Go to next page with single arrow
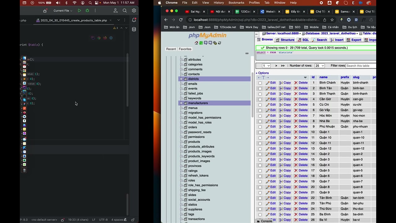This screenshot has width=396, height=223. [276, 66]
